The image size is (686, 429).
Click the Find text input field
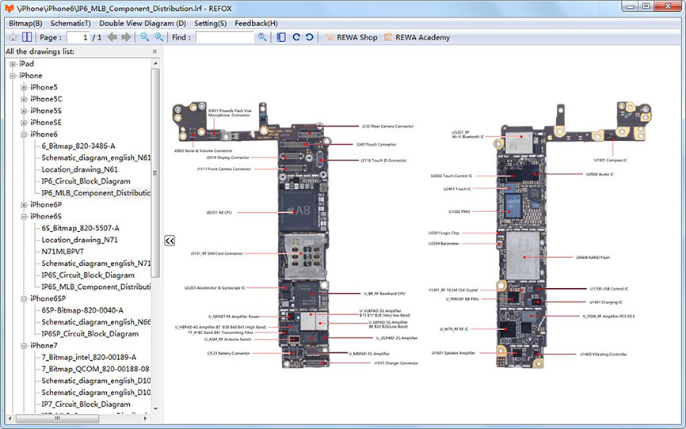point(225,38)
